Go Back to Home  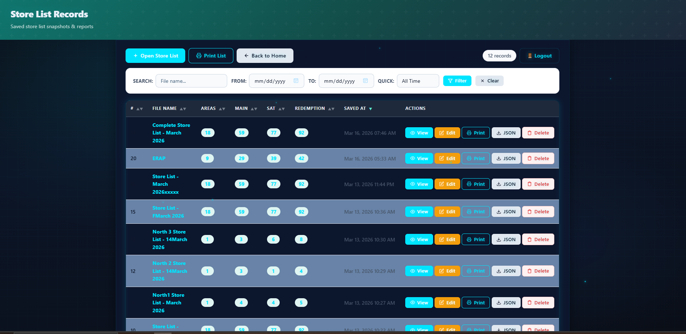[x=265, y=56]
